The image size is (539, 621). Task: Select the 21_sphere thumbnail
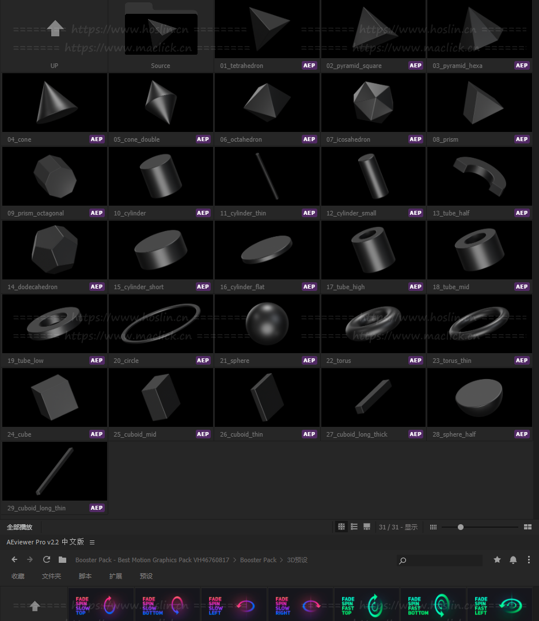point(267,324)
